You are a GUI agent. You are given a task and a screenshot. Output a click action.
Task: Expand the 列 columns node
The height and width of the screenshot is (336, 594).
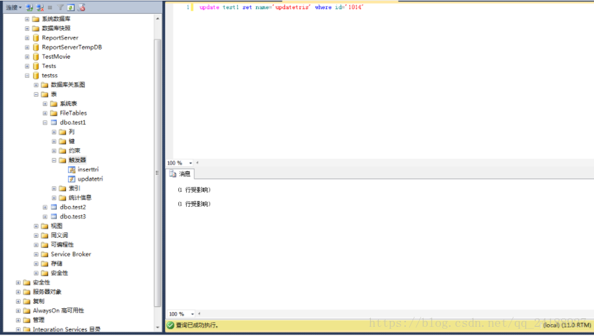pos(54,132)
